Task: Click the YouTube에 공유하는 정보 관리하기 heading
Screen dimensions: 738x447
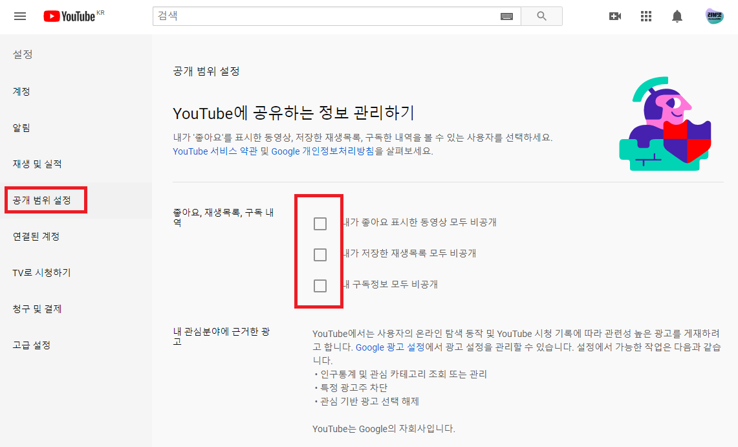Action: [x=293, y=113]
